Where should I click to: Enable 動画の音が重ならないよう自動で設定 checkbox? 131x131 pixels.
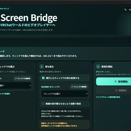click(x=43, y=103)
